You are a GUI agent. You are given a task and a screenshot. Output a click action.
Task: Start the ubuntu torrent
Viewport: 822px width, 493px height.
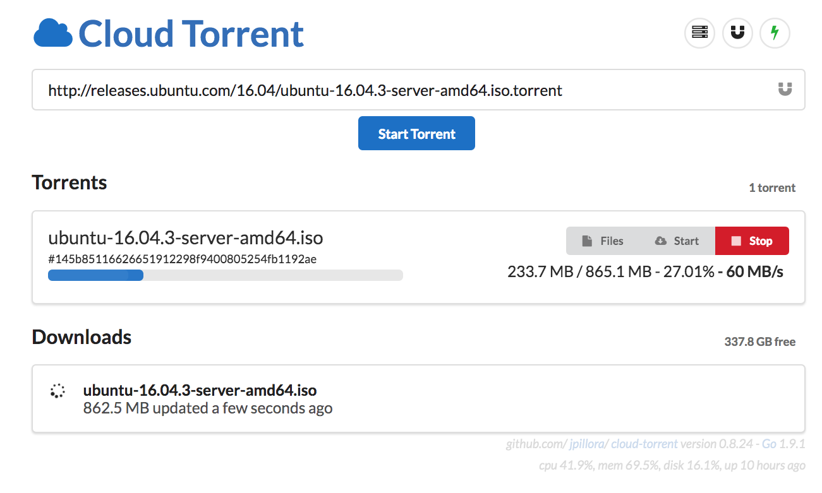point(677,241)
